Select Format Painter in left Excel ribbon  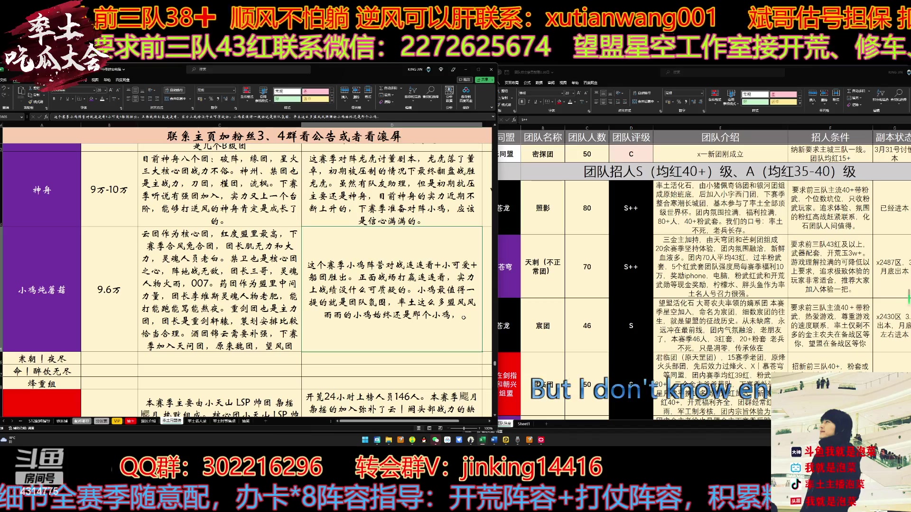[36, 102]
